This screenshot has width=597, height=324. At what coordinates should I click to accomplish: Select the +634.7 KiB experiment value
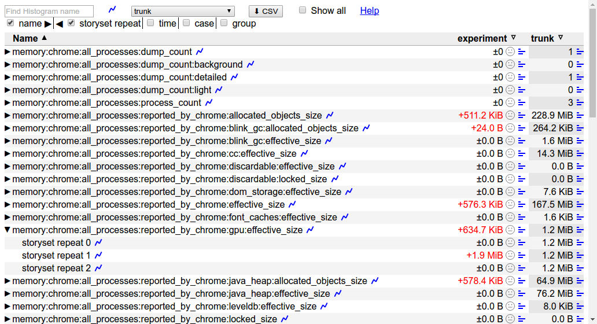[x=480, y=230]
